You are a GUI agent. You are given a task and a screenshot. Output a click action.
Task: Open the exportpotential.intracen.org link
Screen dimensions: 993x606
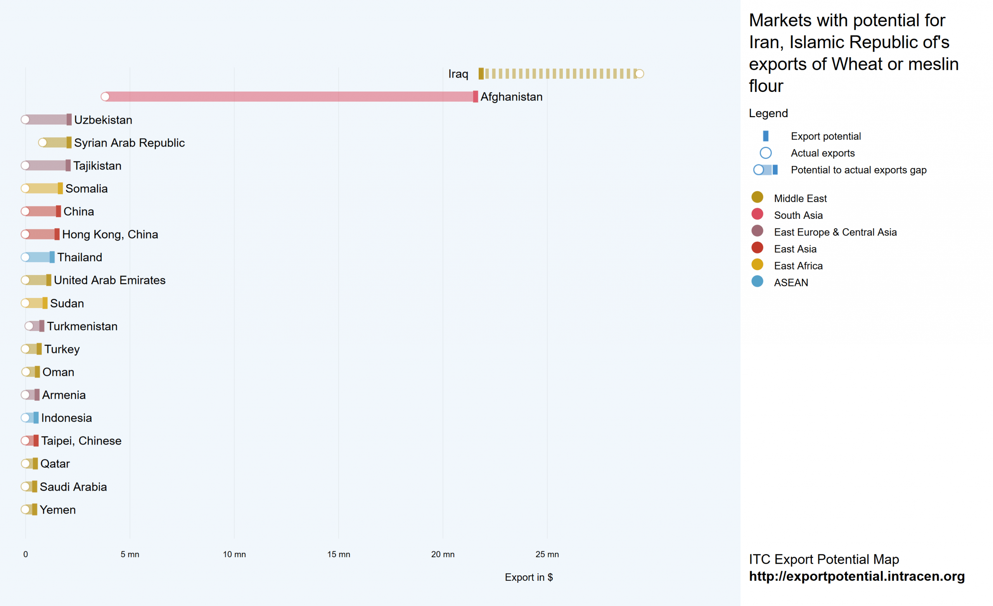tap(856, 576)
